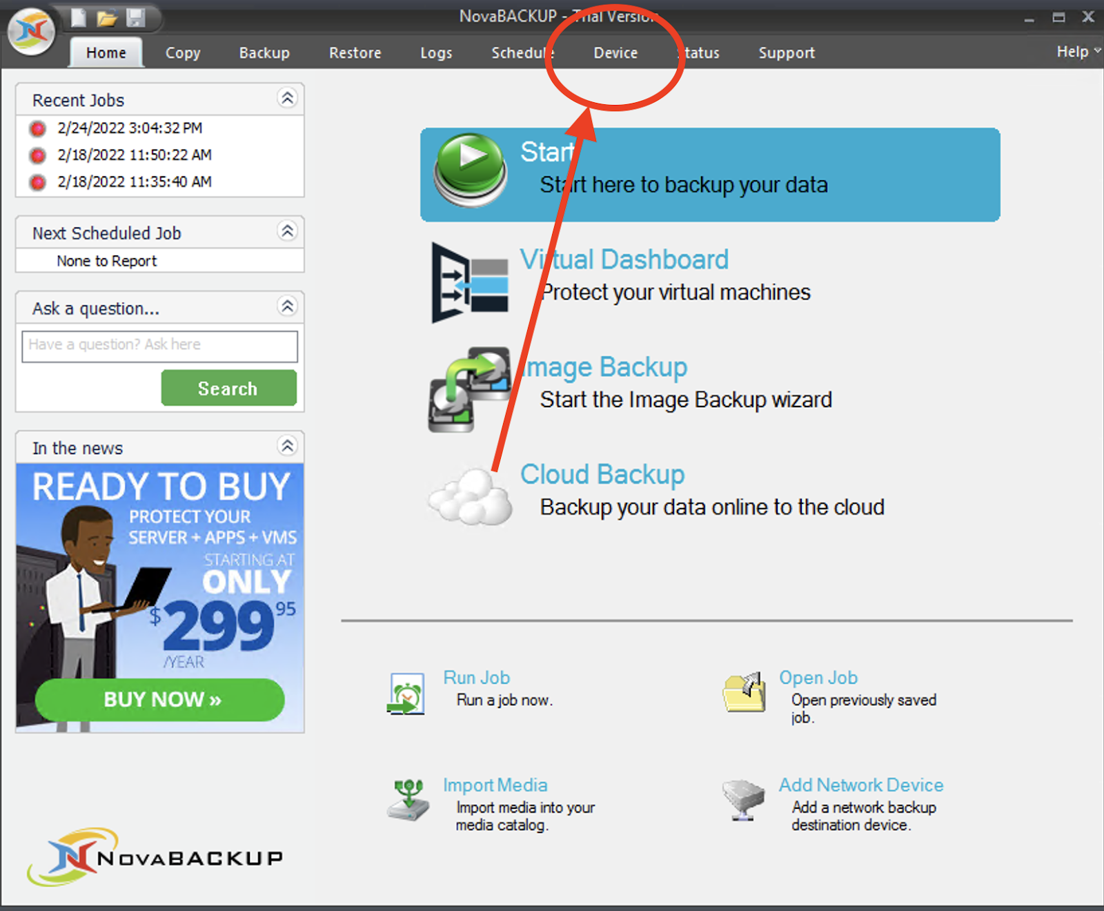Create a new job with the blank page icon

pos(79,17)
